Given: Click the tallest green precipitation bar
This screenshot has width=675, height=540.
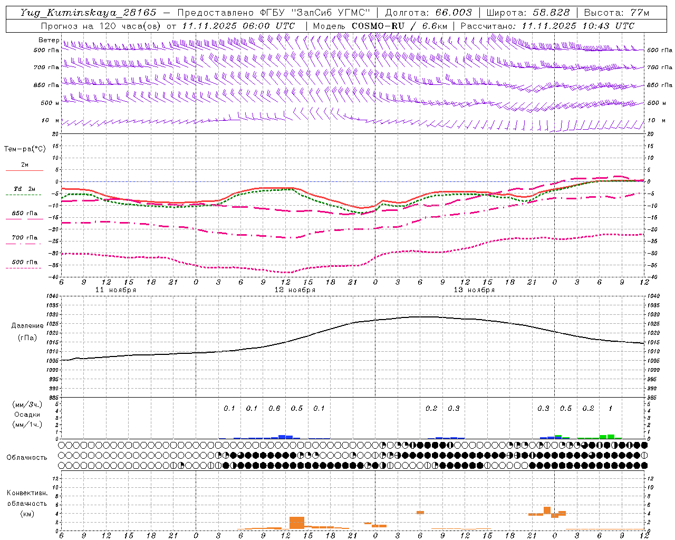Looking at the screenshot, I should (611, 436).
